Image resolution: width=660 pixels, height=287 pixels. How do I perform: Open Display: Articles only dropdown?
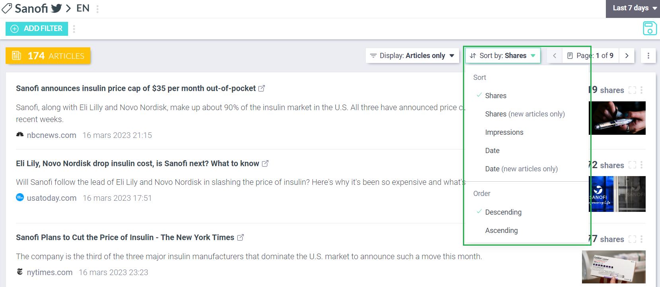(x=412, y=56)
